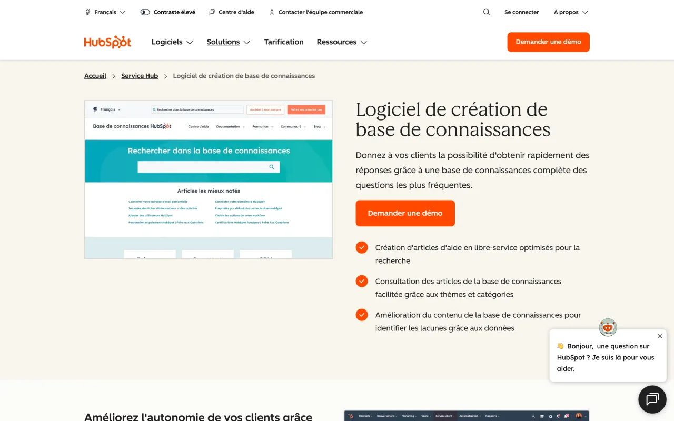Open Service Hub breadcrumb

pos(140,76)
